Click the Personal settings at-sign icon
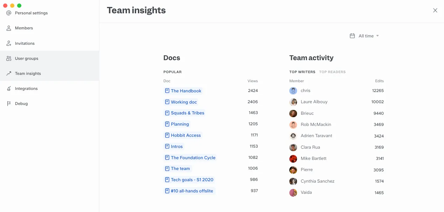 click(x=9, y=13)
